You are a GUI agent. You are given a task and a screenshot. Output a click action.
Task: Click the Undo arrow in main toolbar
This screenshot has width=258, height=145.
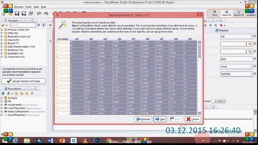tap(39, 13)
